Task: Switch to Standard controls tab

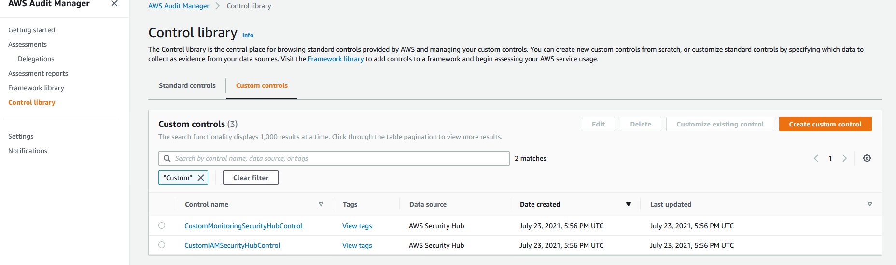Action: pos(187,85)
